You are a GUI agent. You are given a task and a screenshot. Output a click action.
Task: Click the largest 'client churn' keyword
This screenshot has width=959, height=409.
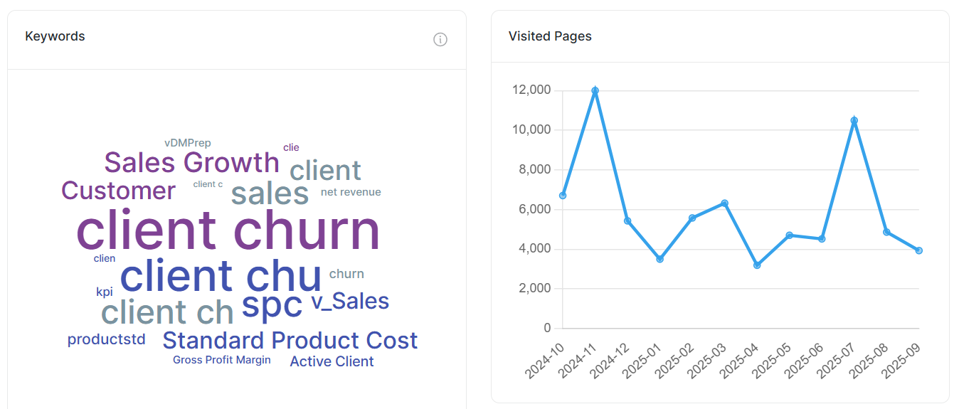(228, 230)
